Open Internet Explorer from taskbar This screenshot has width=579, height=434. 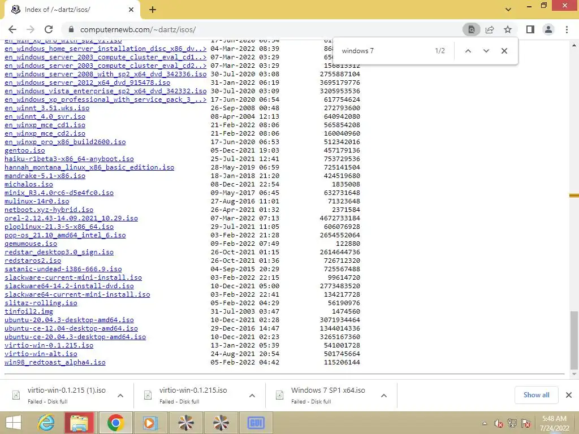point(46,423)
